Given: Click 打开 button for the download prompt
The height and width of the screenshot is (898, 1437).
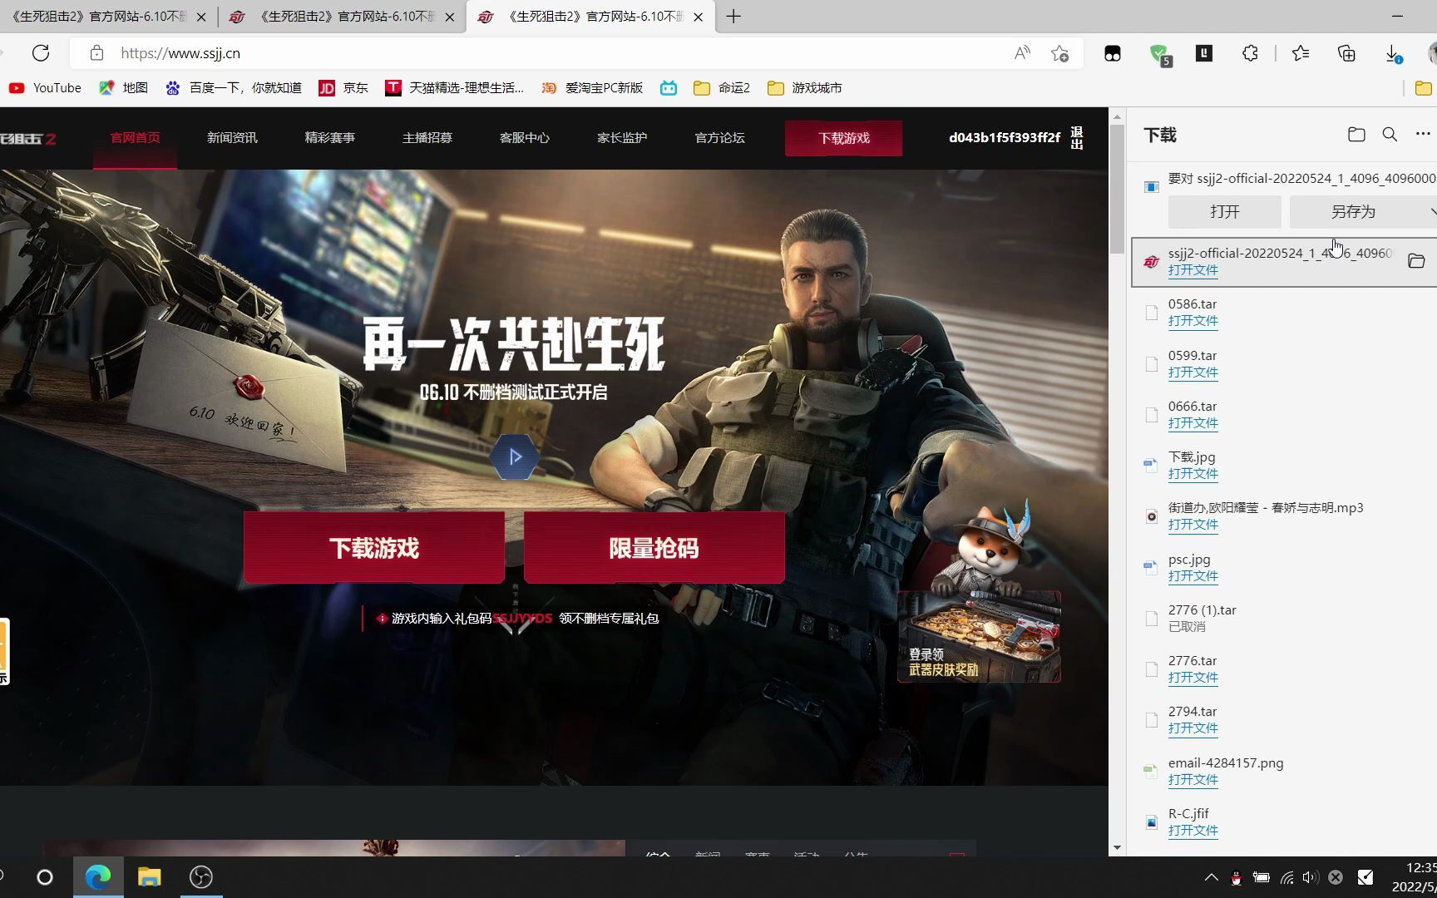Looking at the screenshot, I should [x=1224, y=212].
